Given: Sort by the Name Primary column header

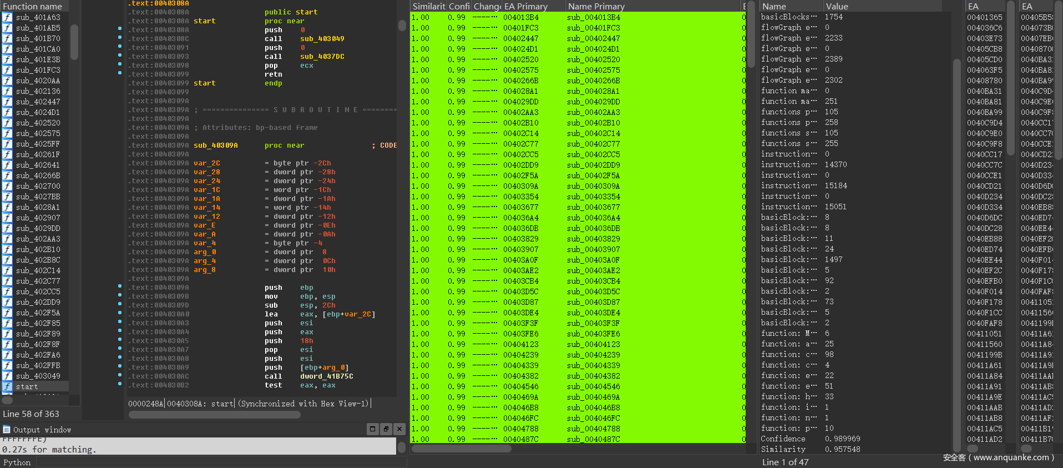Looking at the screenshot, I should point(596,6).
